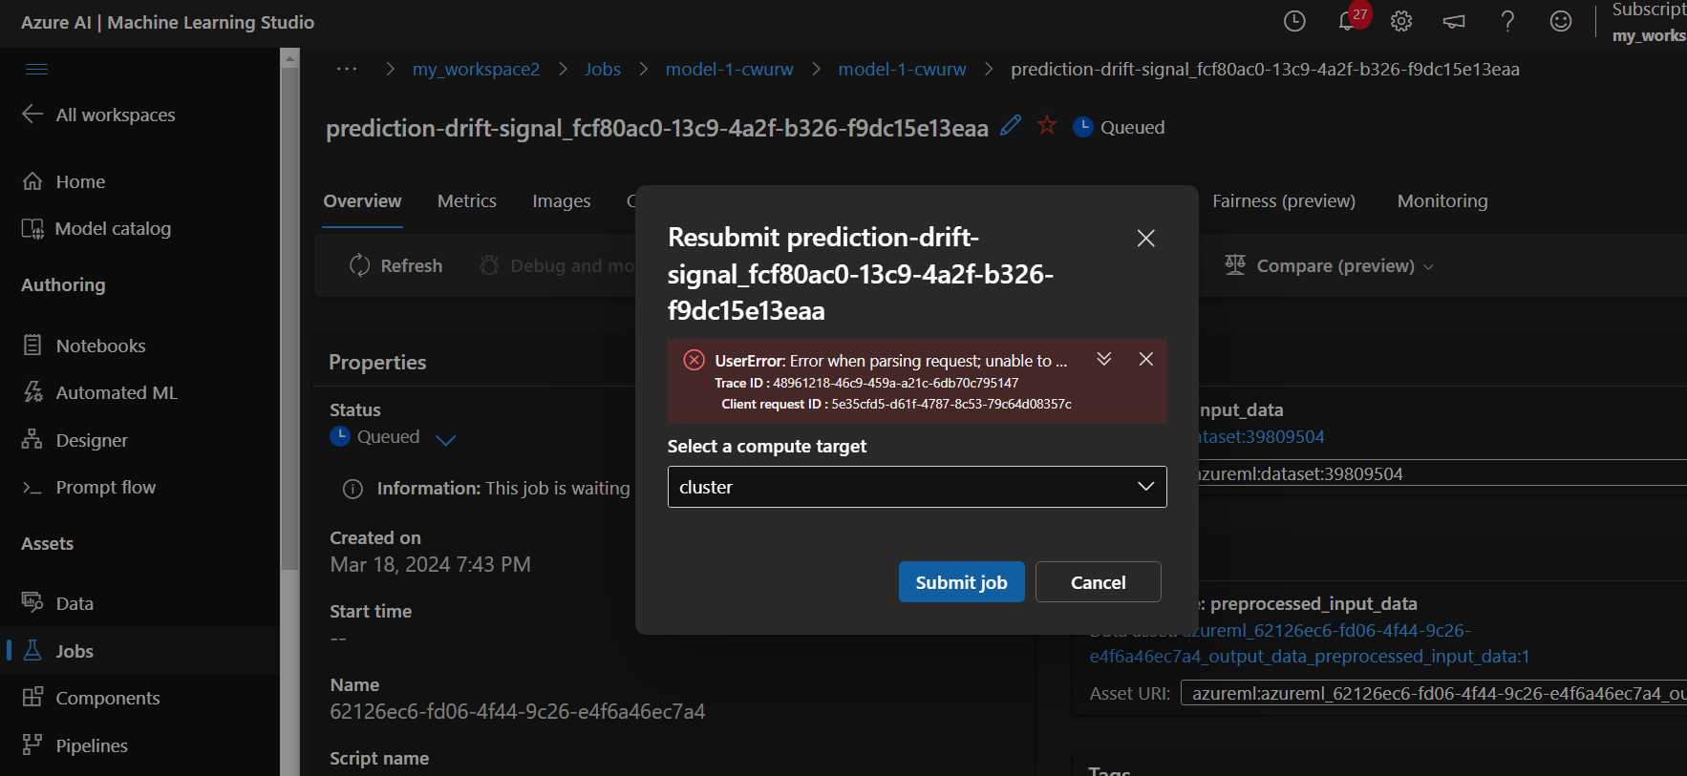Switch to the Metrics tab

click(x=467, y=201)
